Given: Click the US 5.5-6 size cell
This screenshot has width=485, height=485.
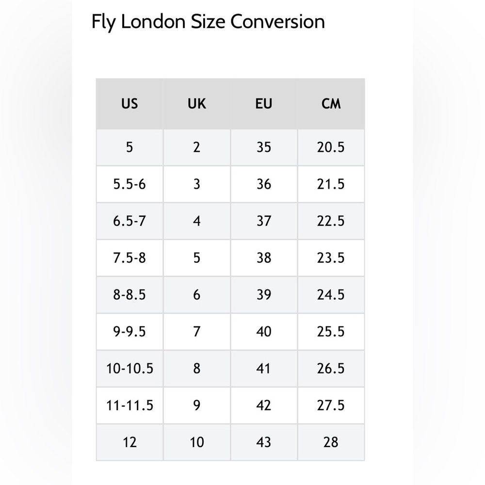Looking at the screenshot, I should 129,184.
